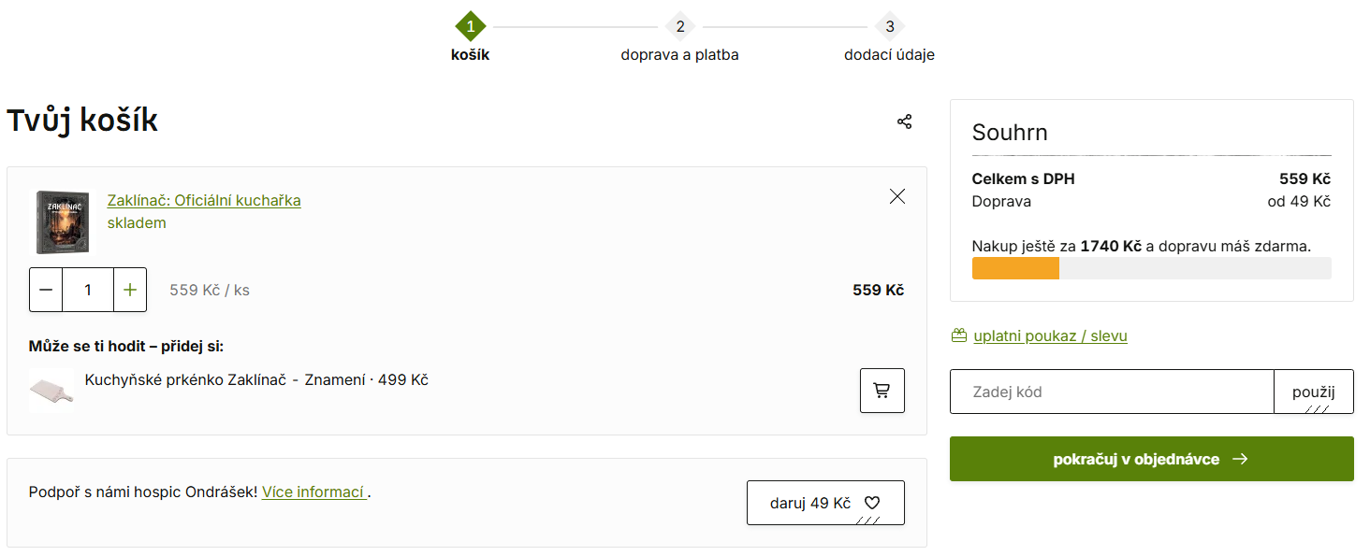Click the gift voucher icon

(958, 335)
